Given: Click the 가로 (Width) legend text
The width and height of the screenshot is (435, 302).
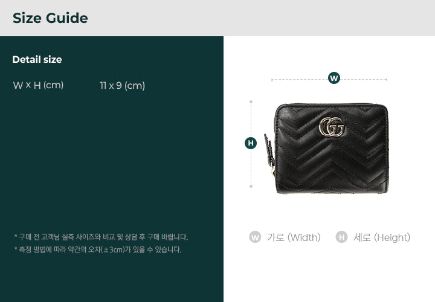Looking at the screenshot, I should click(x=294, y=237).
